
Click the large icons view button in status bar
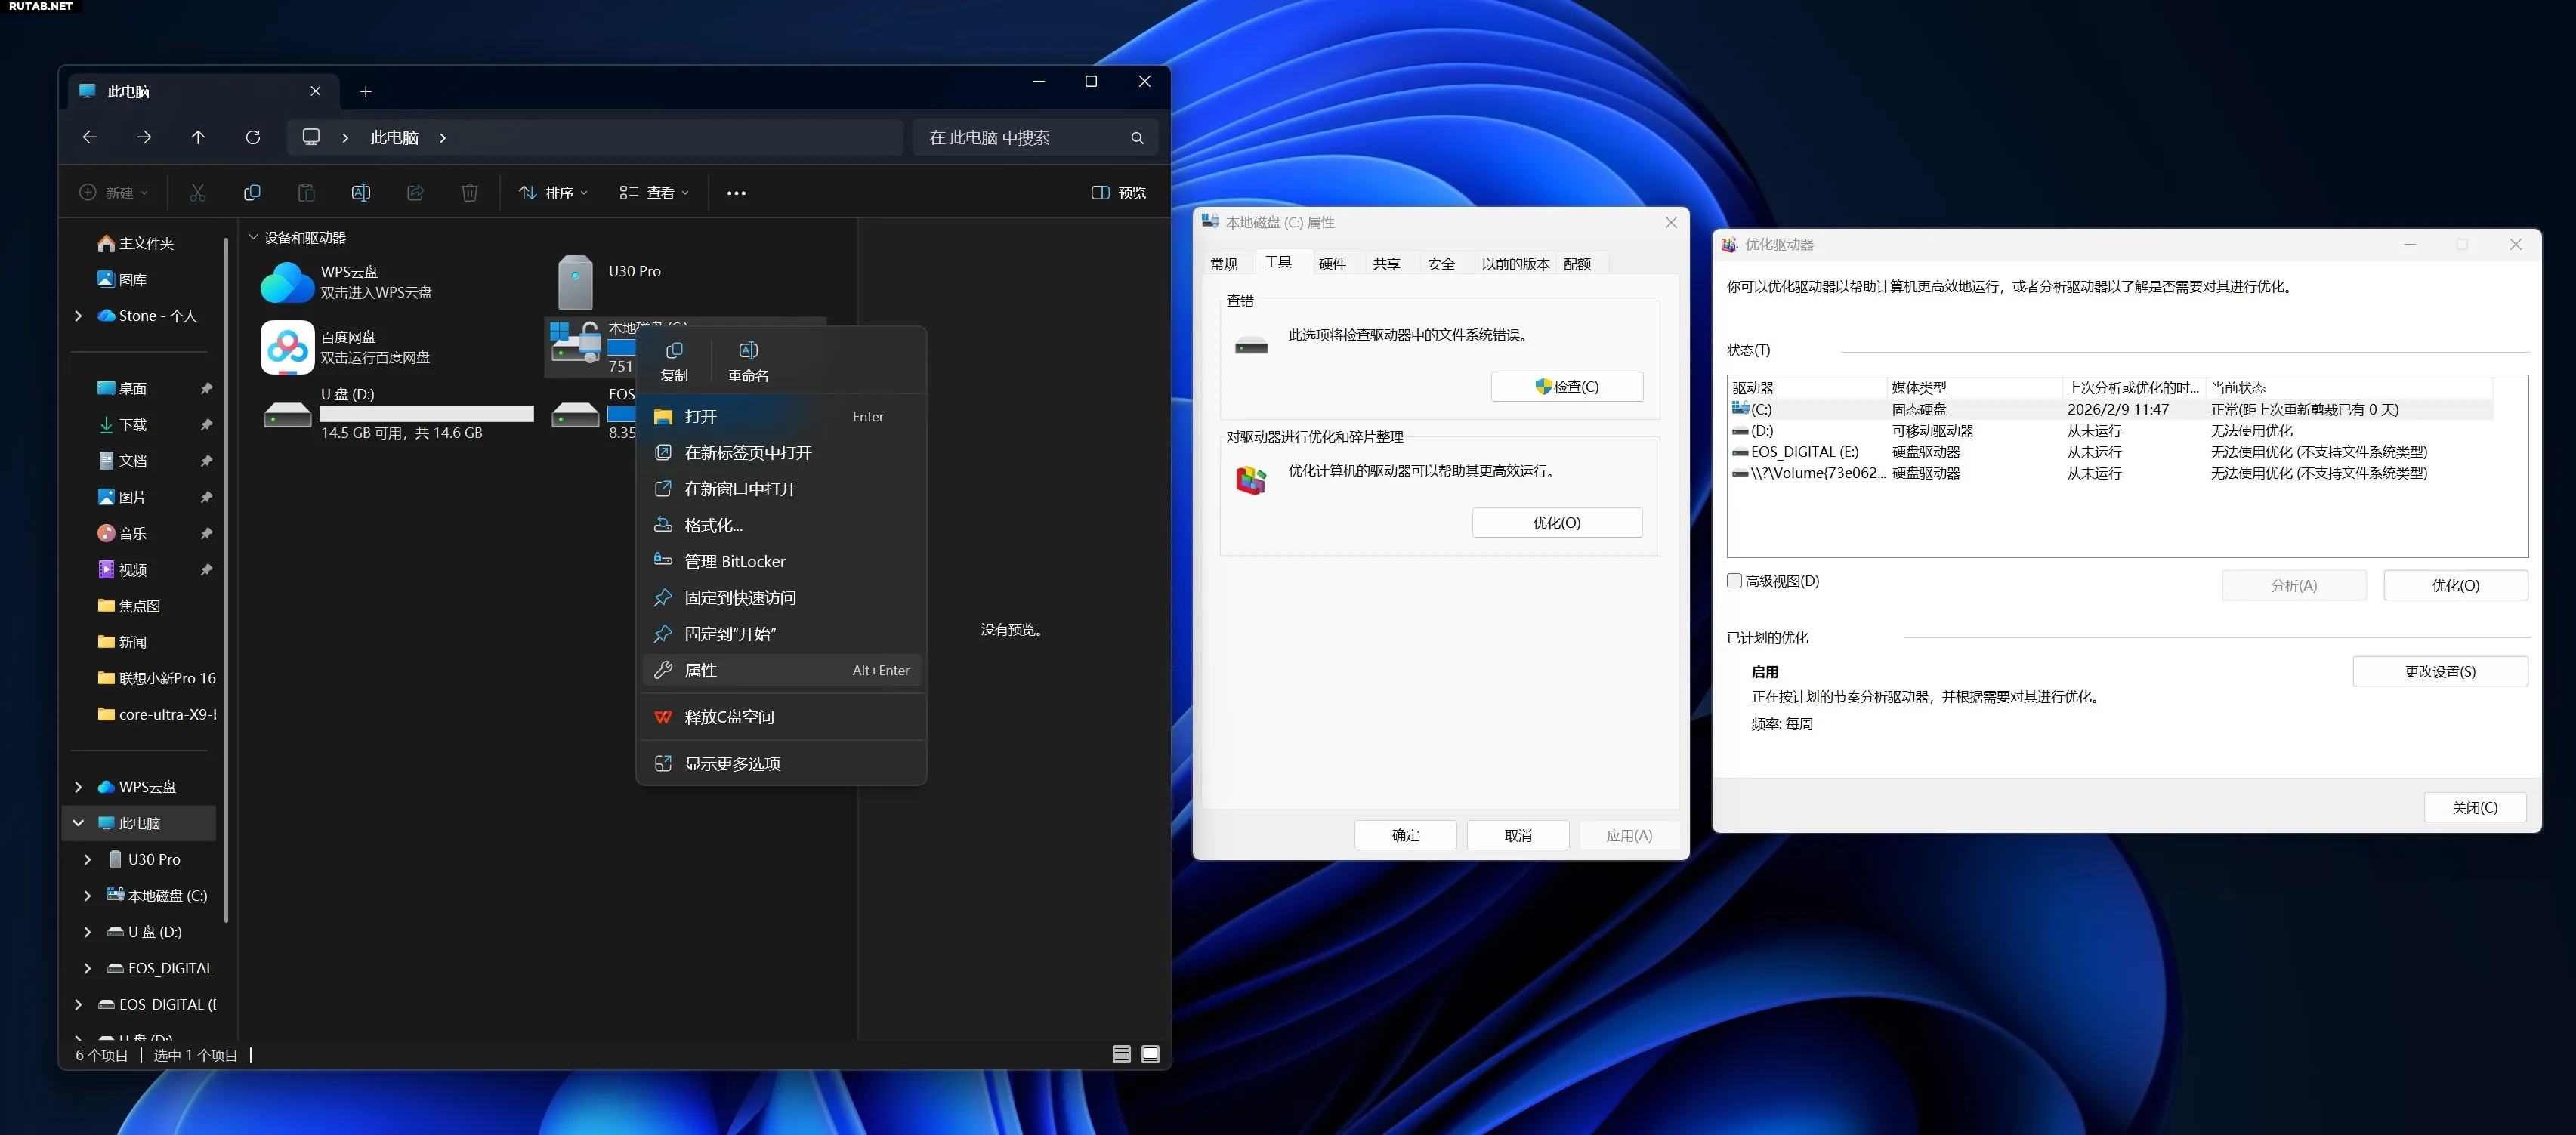tap(1150, 1054)
